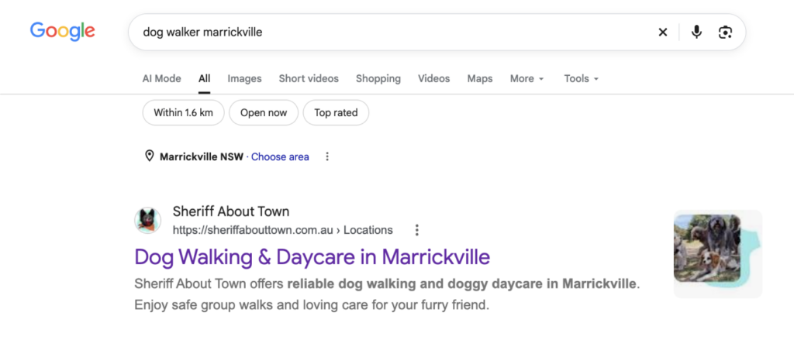Click the Choose area link

280,156
